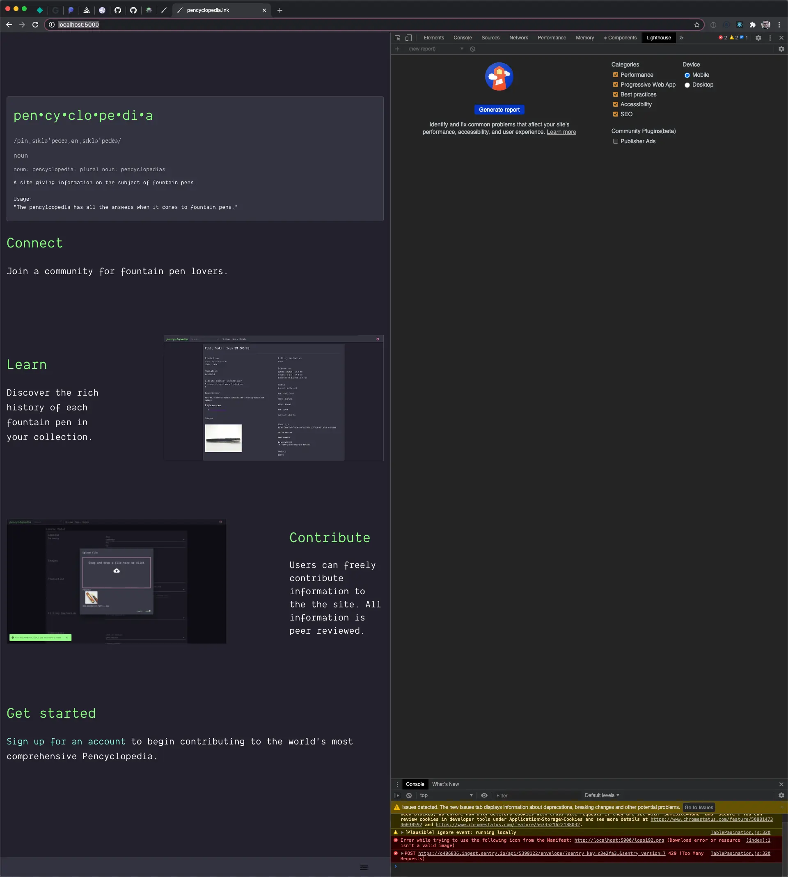Expand more DevTools tabs chevron
788x877 pixels.
pyautogui.click(x=681, y=38)
